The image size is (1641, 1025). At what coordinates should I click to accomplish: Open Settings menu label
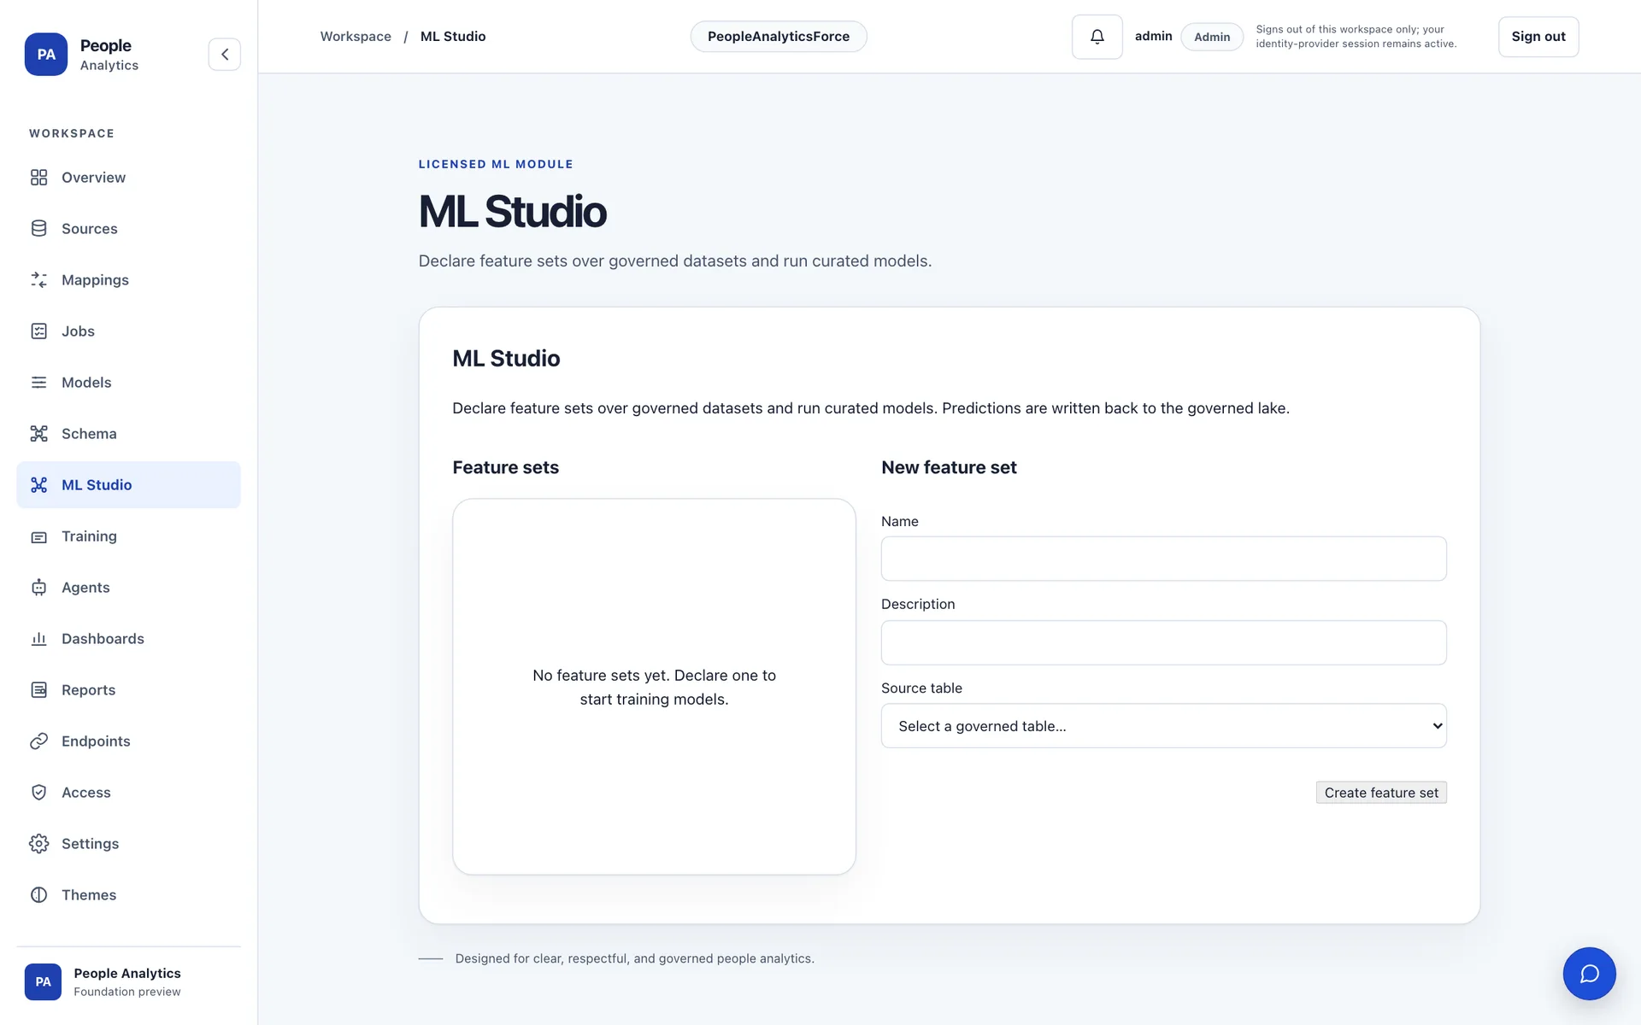click(90, 843)
